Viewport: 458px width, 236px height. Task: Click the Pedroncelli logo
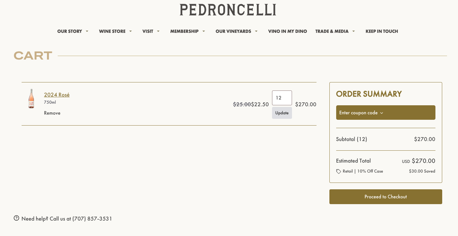(228, 10)
